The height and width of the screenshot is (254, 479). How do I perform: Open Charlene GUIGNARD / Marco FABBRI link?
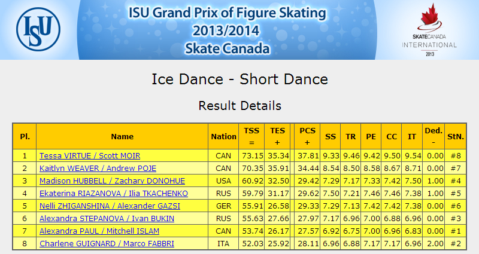click(107, 243)
